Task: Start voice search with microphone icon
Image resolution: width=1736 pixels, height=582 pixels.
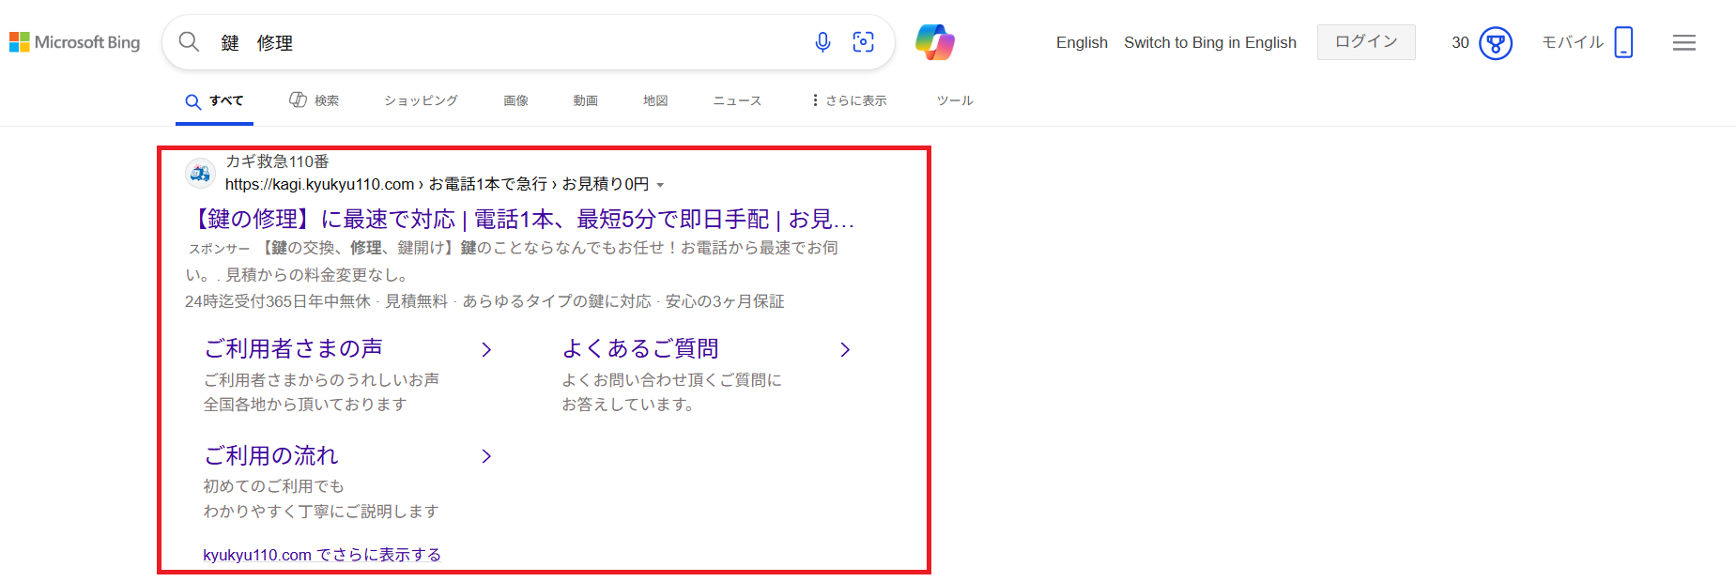Action: click(x=822, y=42)
